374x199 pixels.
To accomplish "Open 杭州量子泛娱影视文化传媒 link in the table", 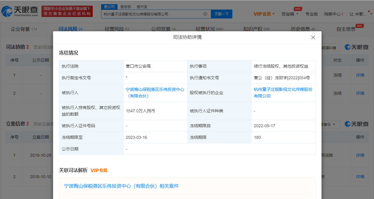I will coord(283,93).
